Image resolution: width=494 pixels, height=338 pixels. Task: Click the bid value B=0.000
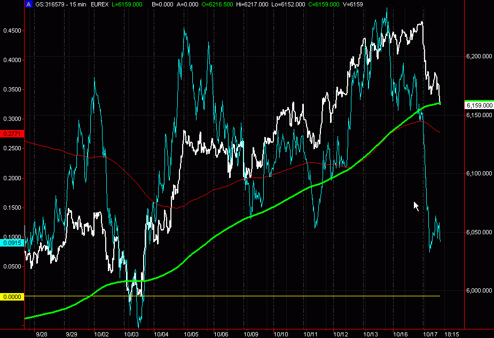pyautogui.click(x=162, y=4)
